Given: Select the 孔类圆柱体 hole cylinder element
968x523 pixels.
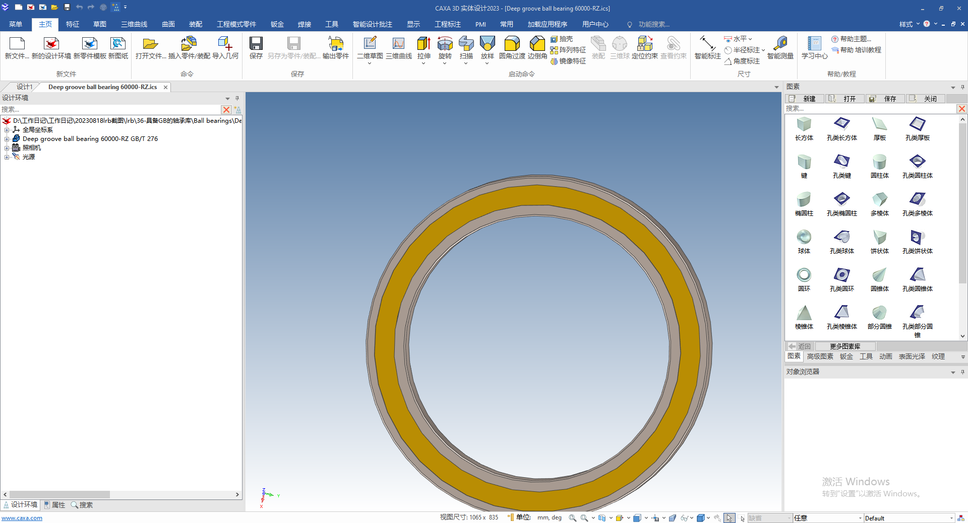Looking at the screenshot, I should pyautogui.click(x=918, y=167).
